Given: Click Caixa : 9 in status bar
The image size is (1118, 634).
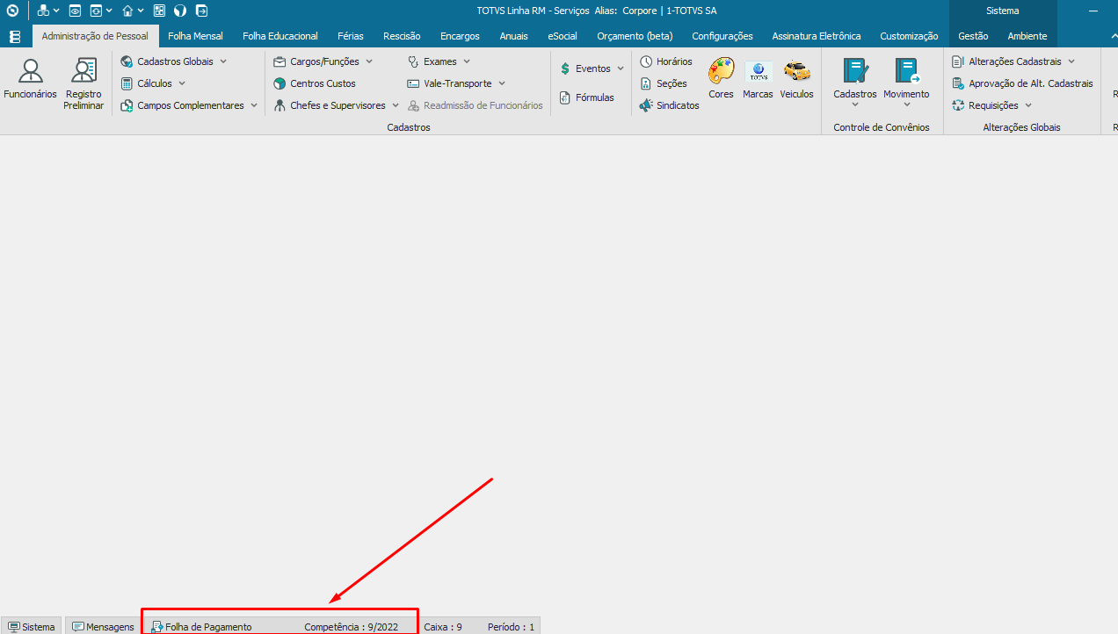Looking at the screenshot, I should [443, 627].
